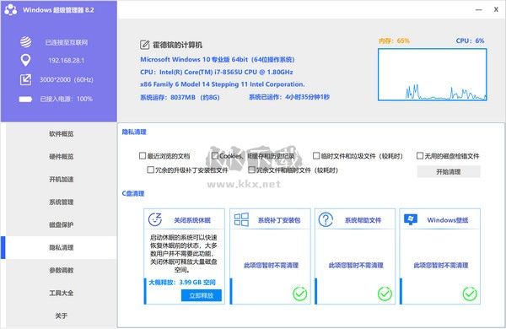
Task: Click the C盘清理 section heading
Action: [133, 193]
